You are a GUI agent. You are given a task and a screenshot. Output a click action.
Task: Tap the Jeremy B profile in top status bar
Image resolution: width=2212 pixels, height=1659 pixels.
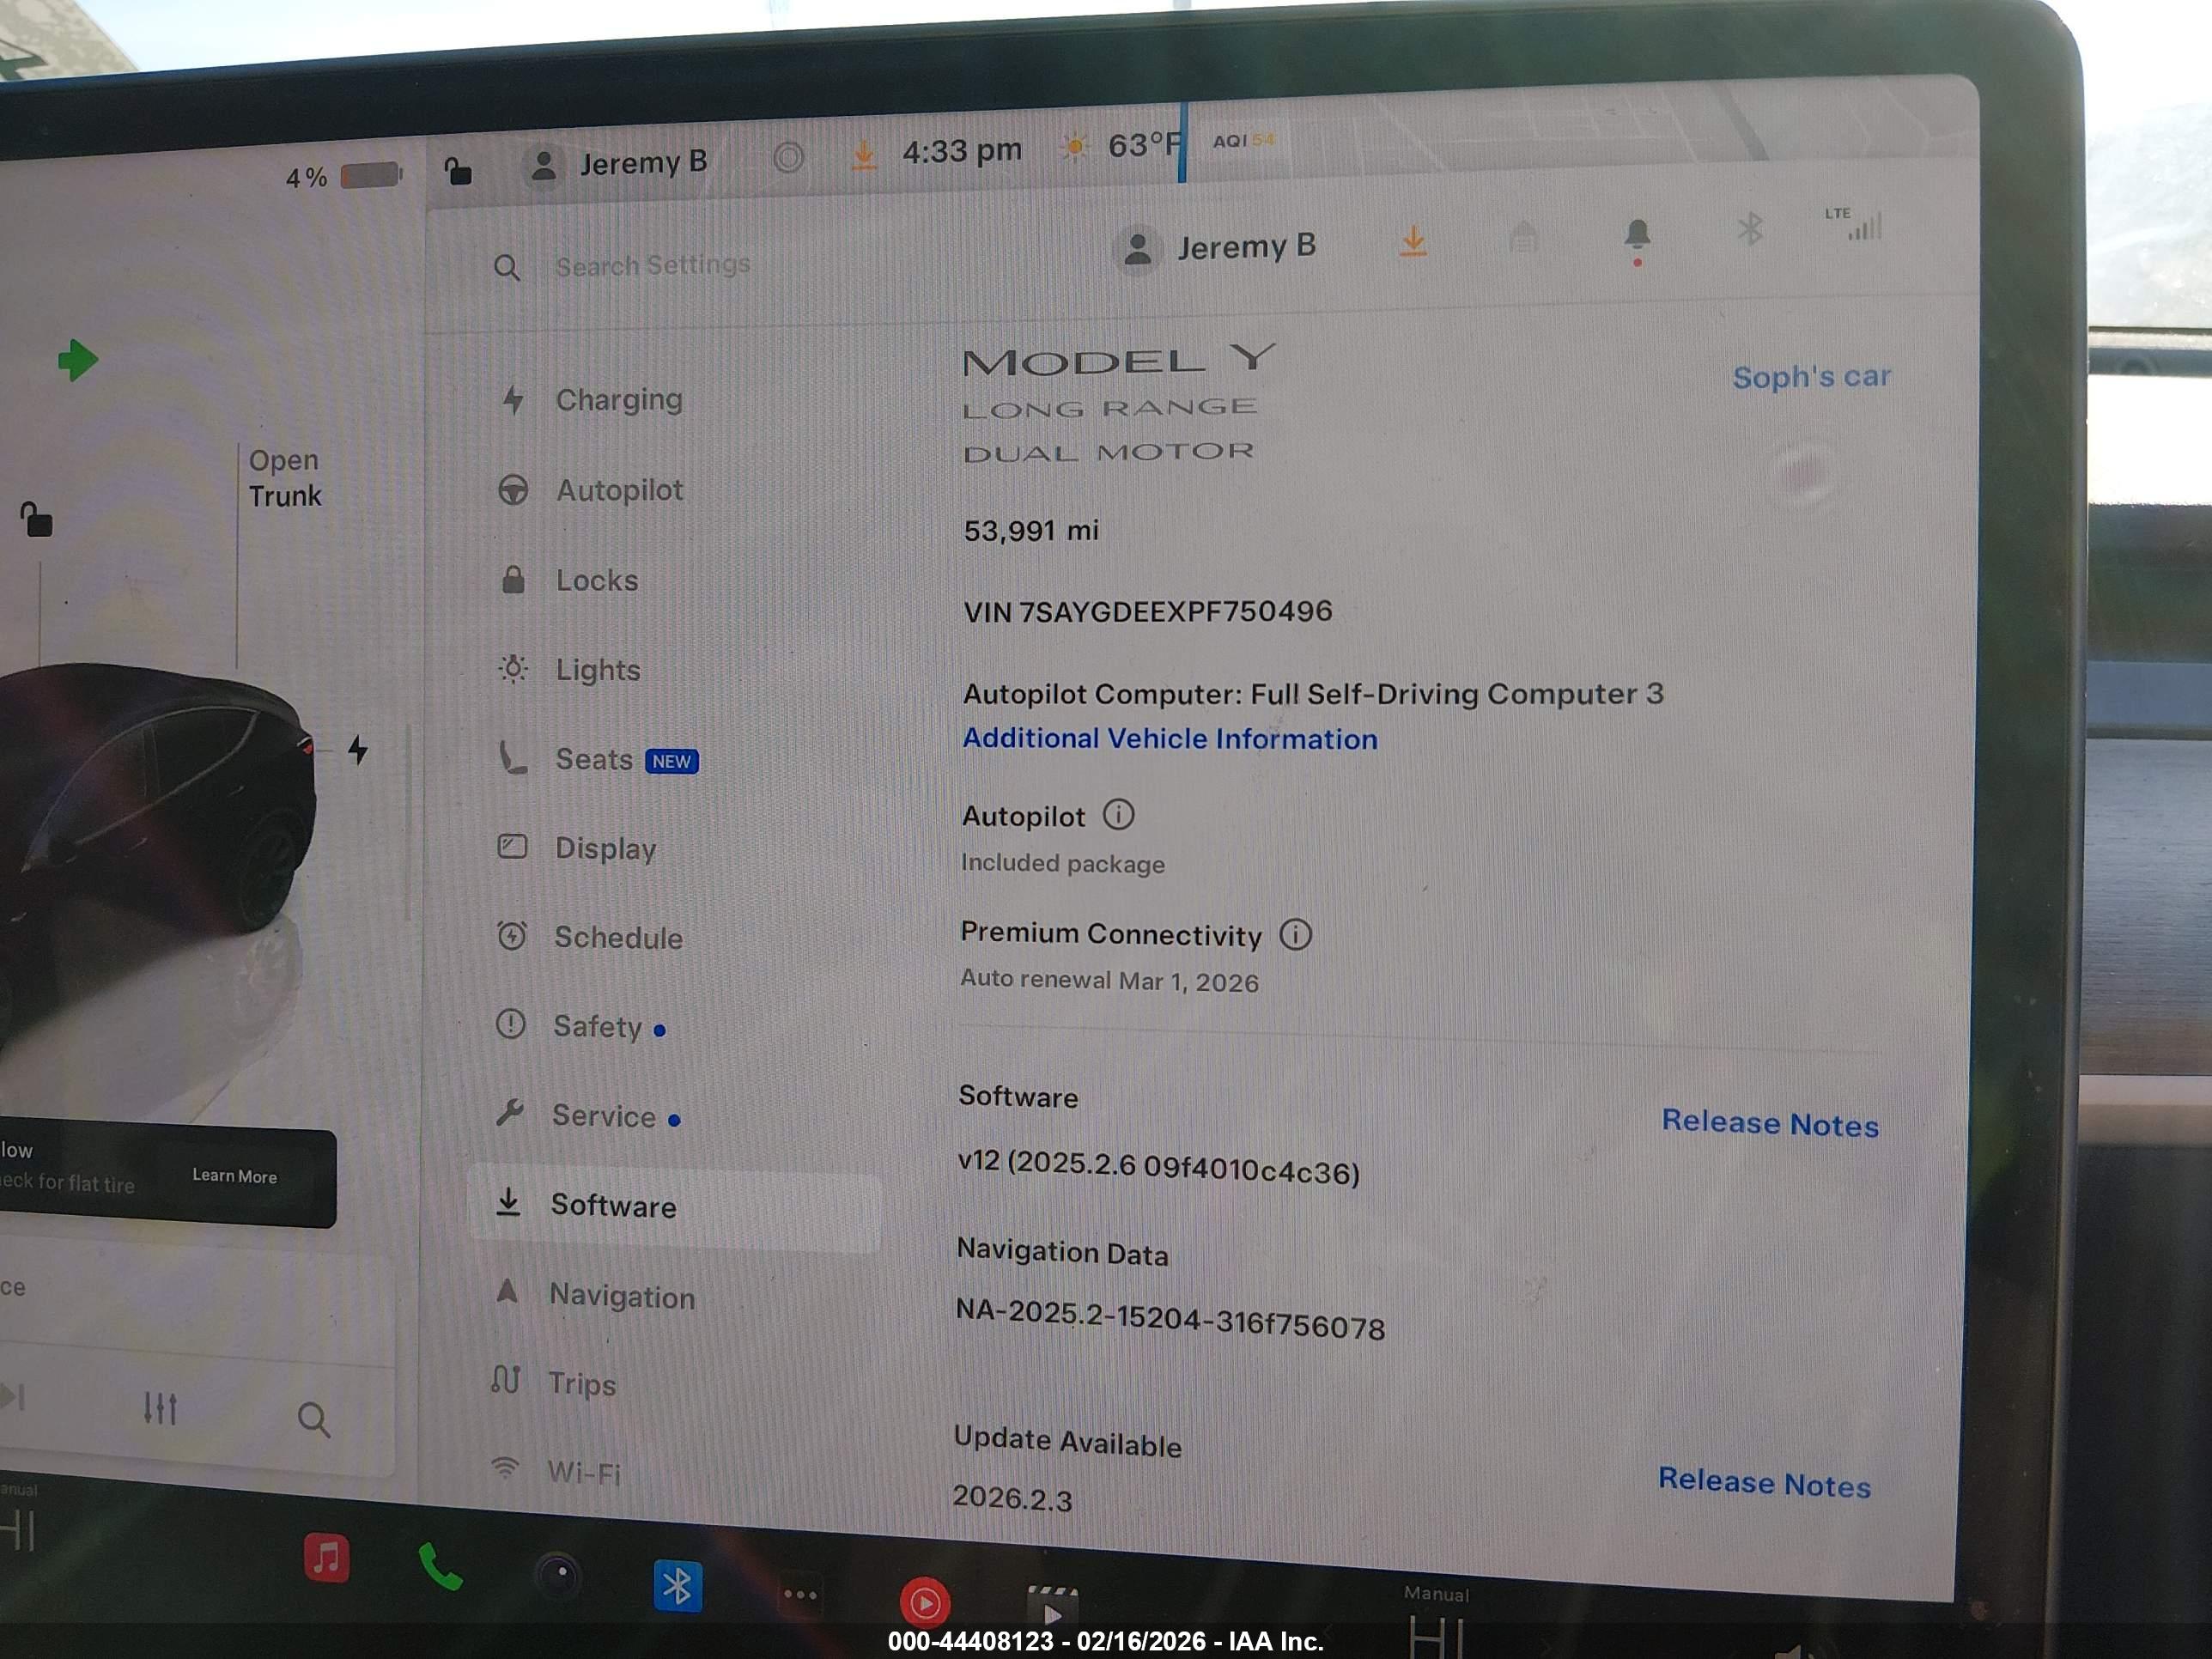pos(617,163)
